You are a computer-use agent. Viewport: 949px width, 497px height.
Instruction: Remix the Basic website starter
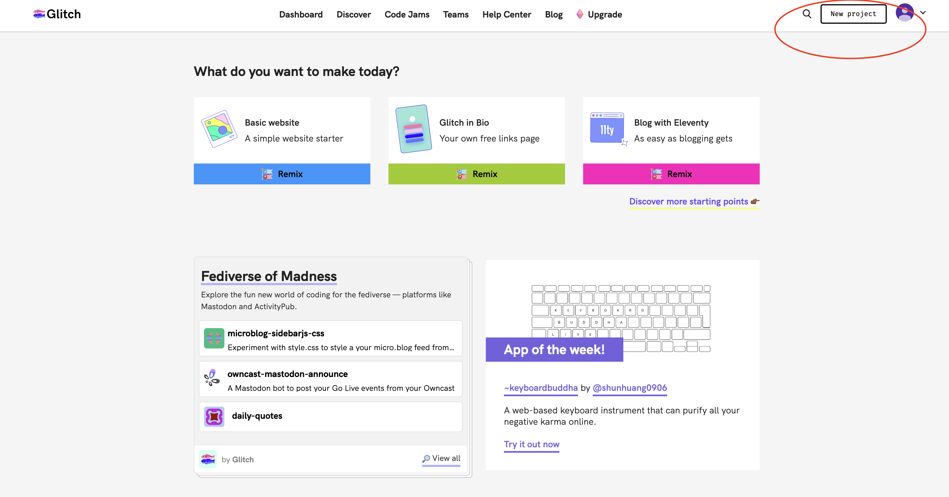(x=282, y=174)
